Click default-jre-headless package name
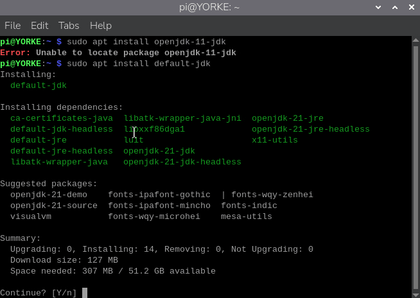Screen dimensions: 420x298 pos(62,151)
